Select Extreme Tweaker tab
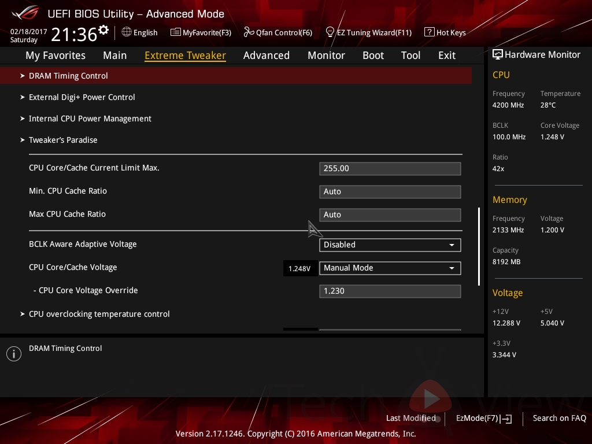 185,55
